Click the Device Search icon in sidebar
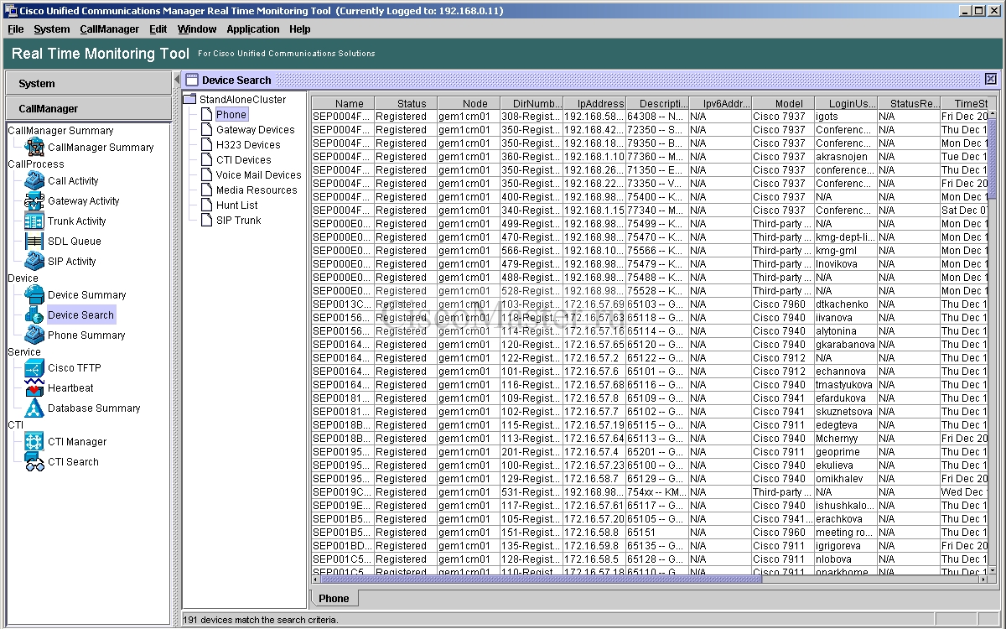This screenshot has width=1006, height=629. (x=34, y=314)
